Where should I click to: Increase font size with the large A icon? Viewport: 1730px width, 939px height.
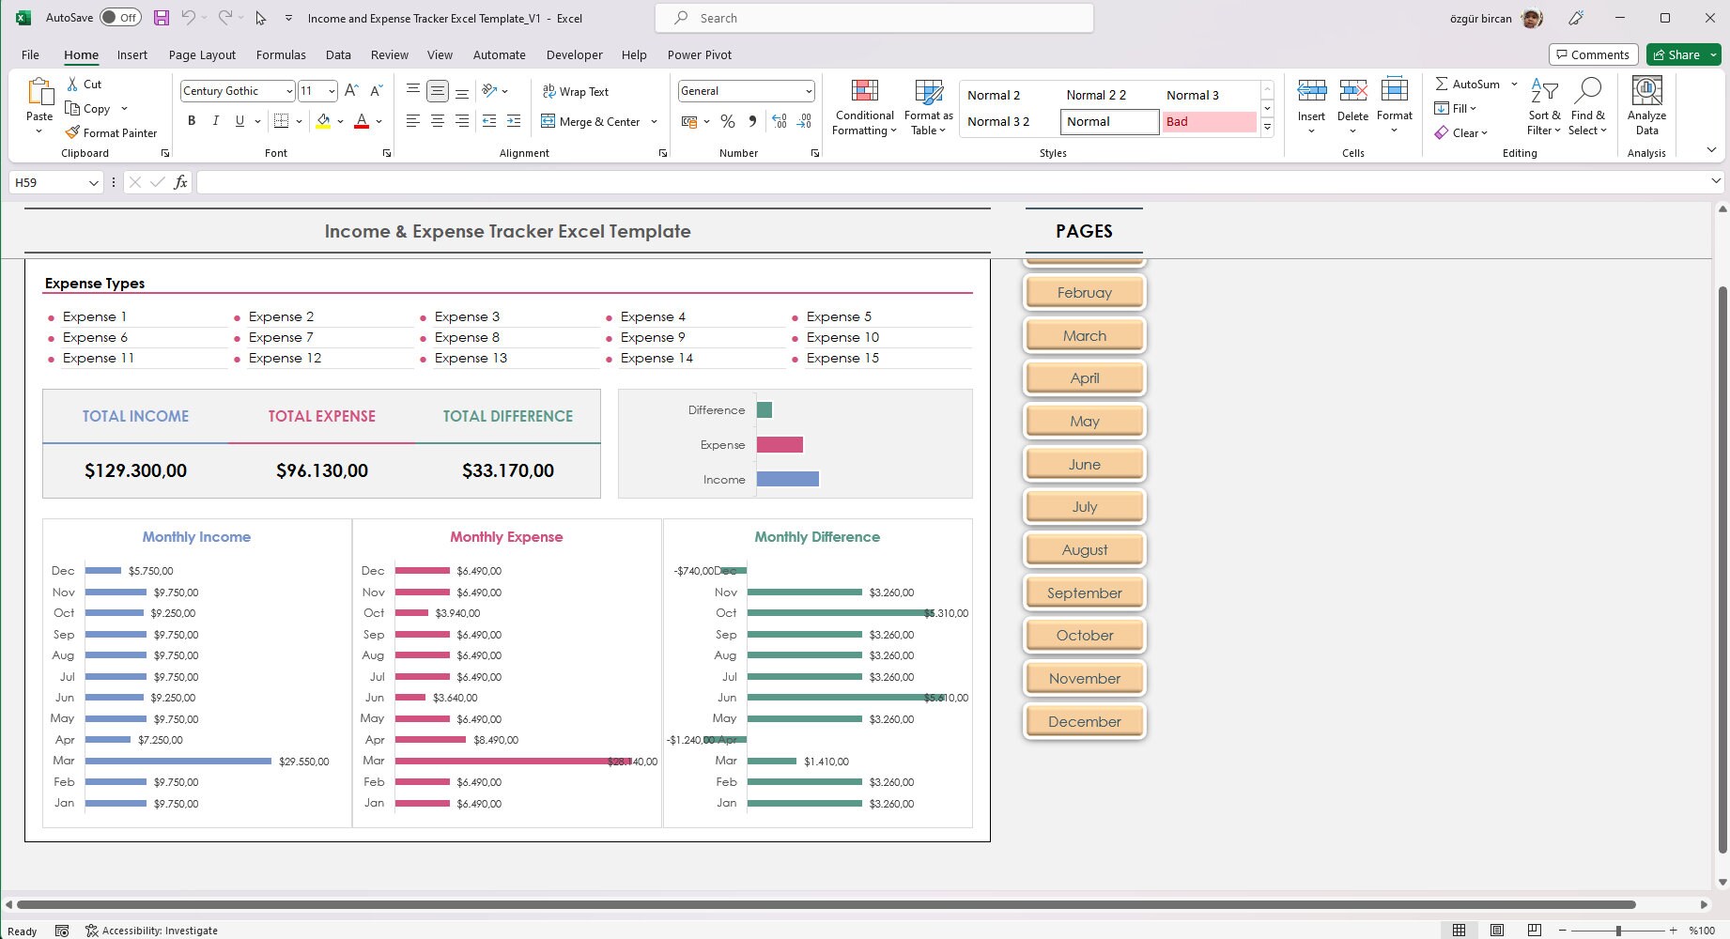pyautogui.click(x=351, y=91)
